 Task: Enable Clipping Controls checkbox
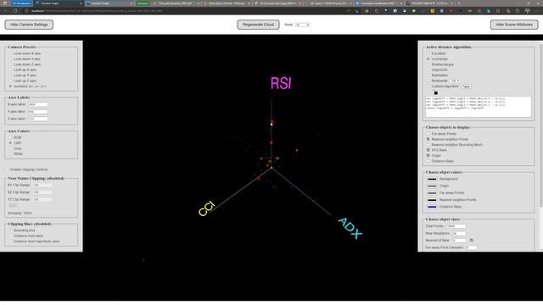click(x=7, y=169)
